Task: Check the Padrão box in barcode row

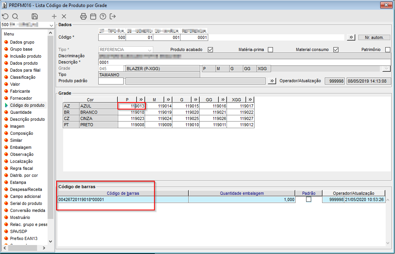Action: [308, 199]
